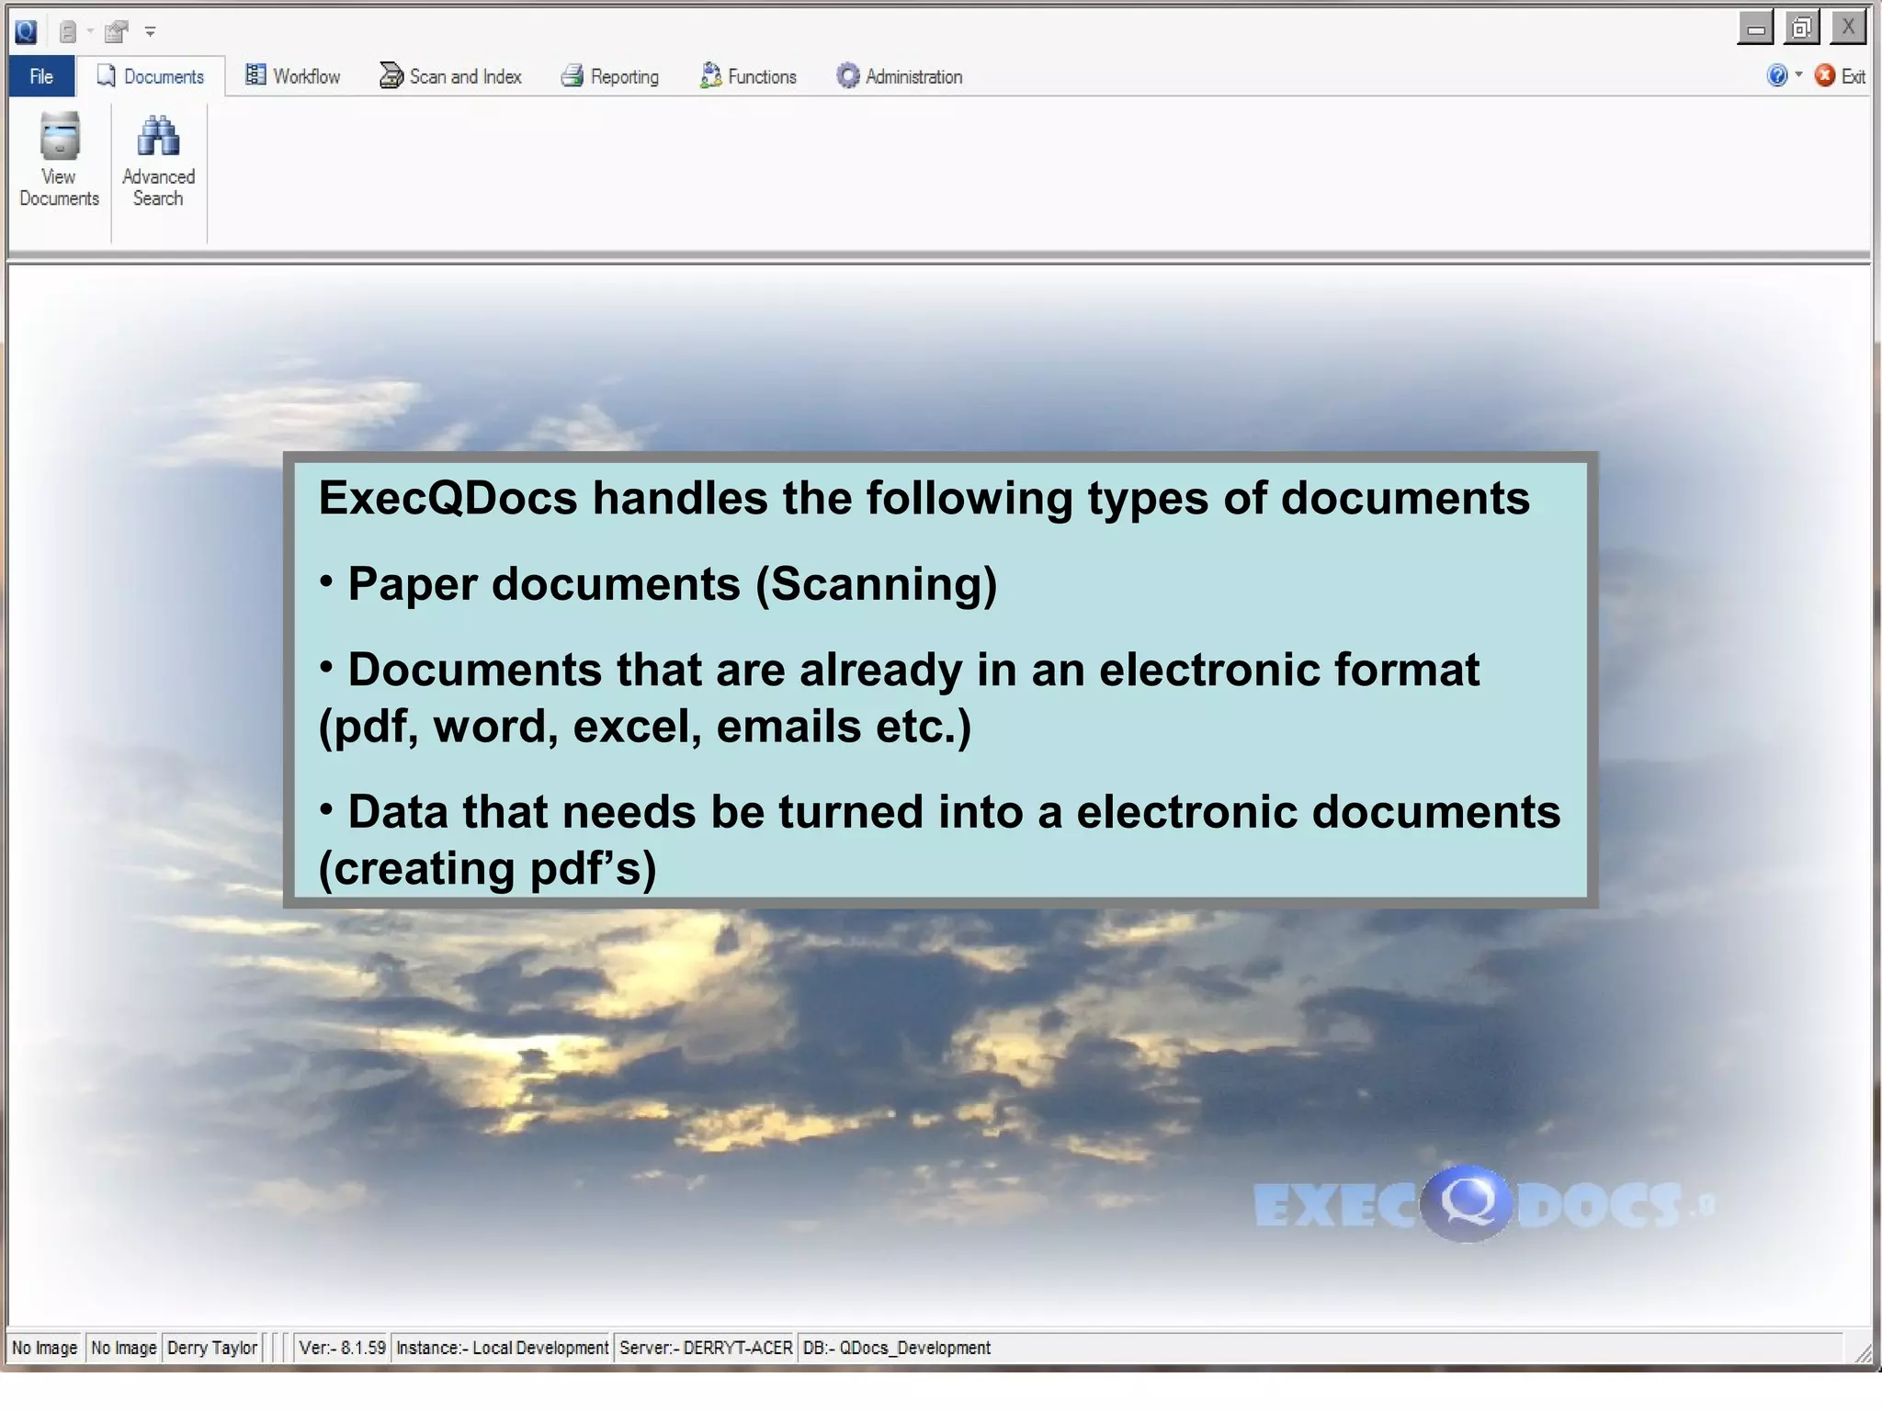This screenshot has width=1882, height=1411.
Task: Click 'Server:- DERRYT-ACER' status entry
Action: (705, 1348)
